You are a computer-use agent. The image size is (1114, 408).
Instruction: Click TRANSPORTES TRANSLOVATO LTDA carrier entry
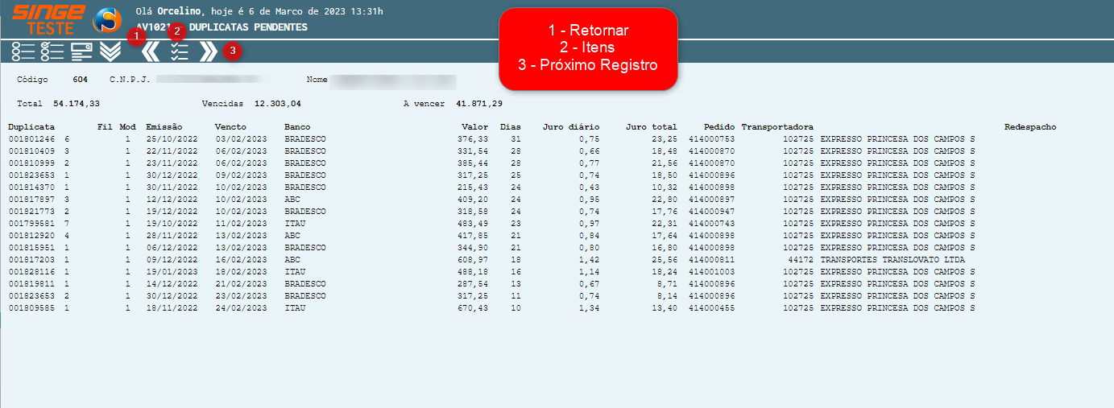tap(892, 260)
